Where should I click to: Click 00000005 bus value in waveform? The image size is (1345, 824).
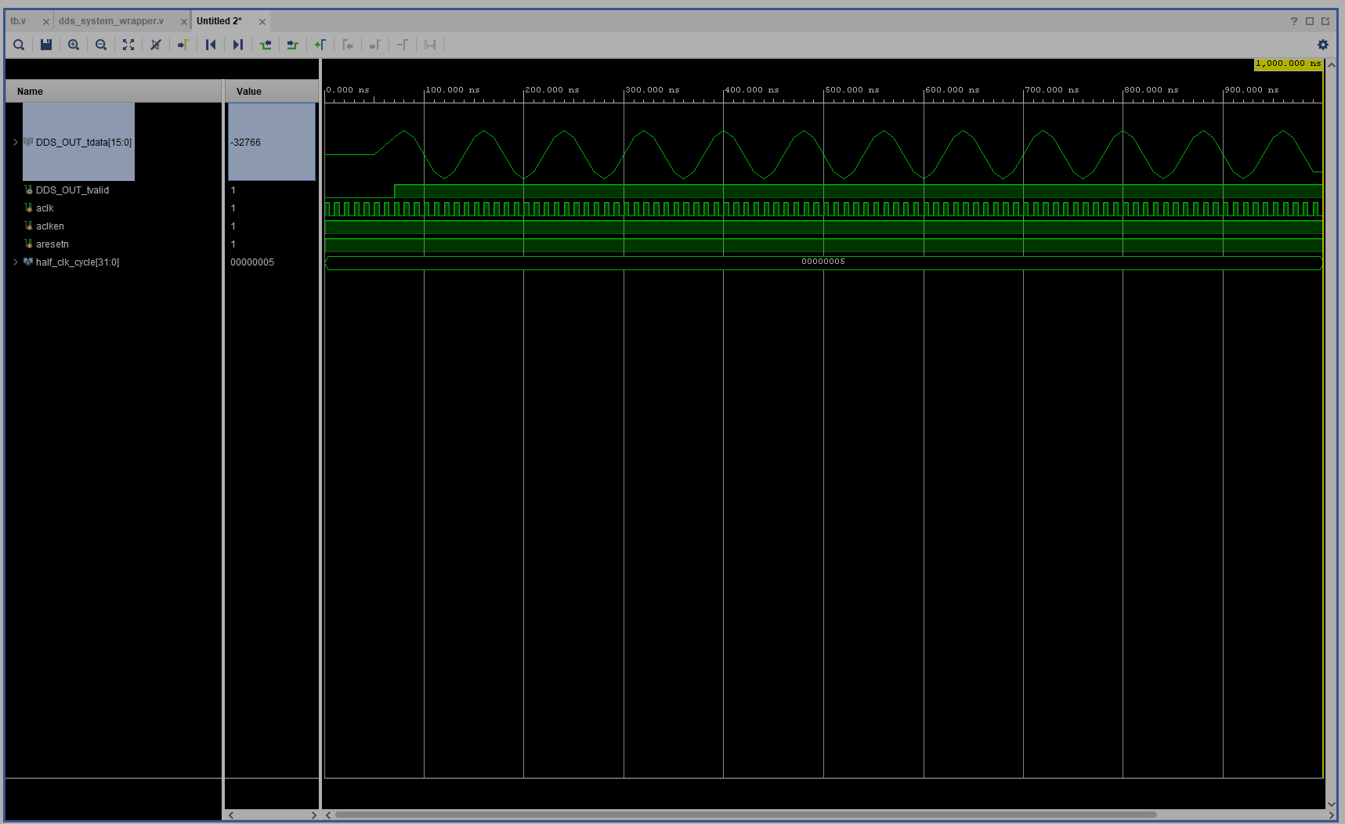[x=823, y=262]
